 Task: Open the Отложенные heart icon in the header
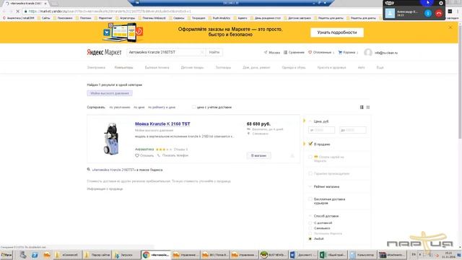tap(310, 52)
